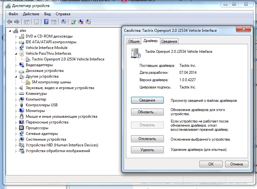Click the Tactrix Openport device icon in tree
Screen dimensions: 257x189
point(28,59)
